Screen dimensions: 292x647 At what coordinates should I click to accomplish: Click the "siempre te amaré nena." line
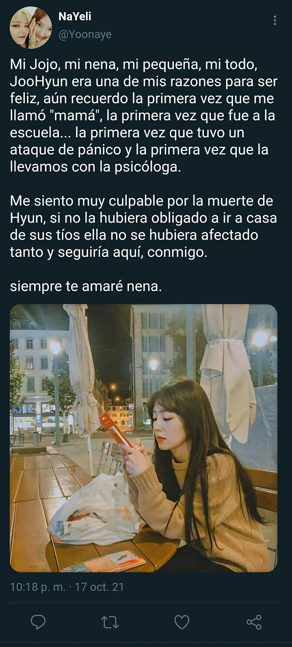(86, 286)
